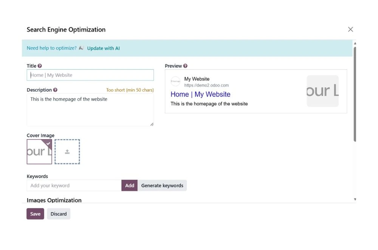
Task: Click the Preview help question-mark icon
Action: click(x=185, y=66)
